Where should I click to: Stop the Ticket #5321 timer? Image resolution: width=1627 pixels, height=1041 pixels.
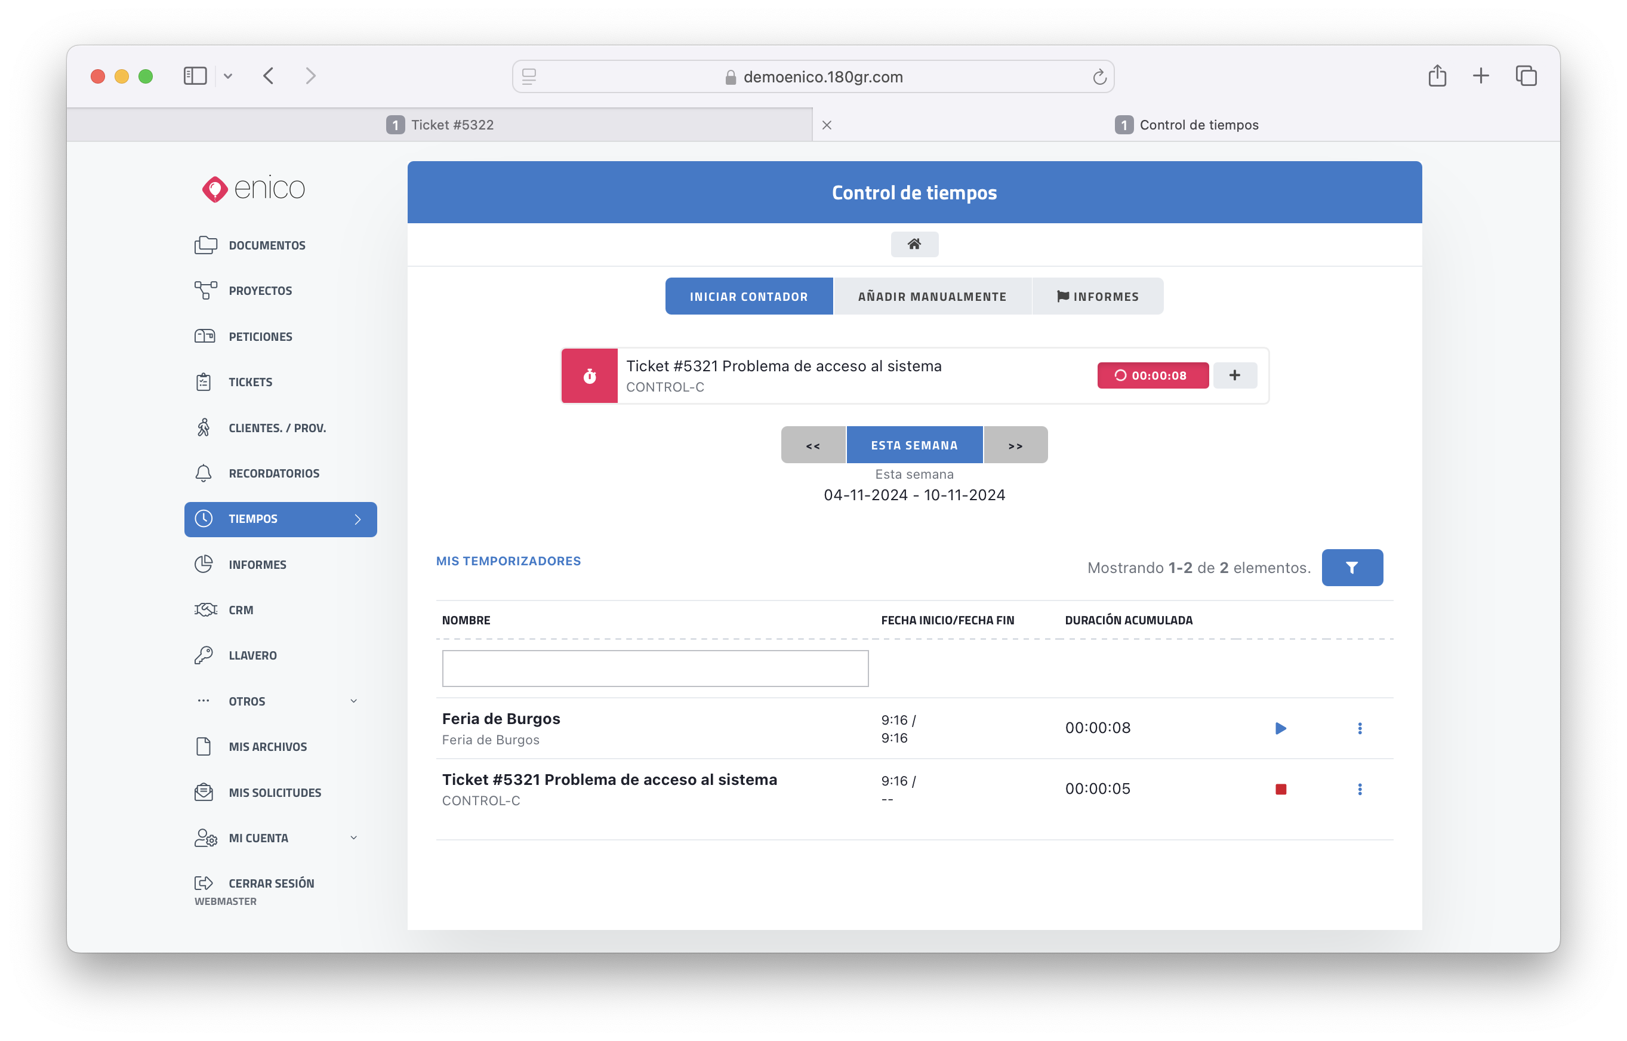pos(1280,789)
